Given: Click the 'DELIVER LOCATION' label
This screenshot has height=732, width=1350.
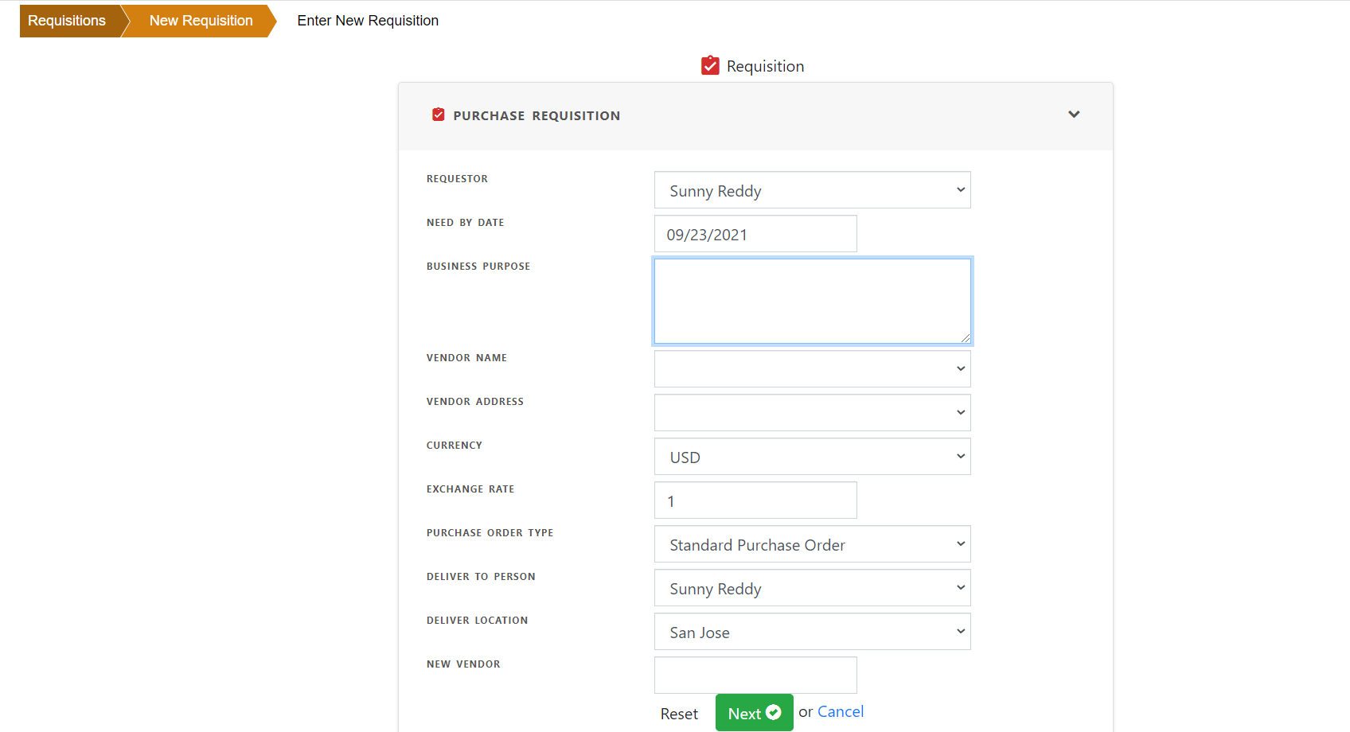Looking at the screenshot, I should click(x=478, y=621).
